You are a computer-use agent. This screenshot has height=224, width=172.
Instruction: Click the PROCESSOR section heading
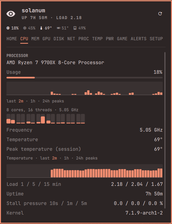pyautogui.click(x=17, y=56)
